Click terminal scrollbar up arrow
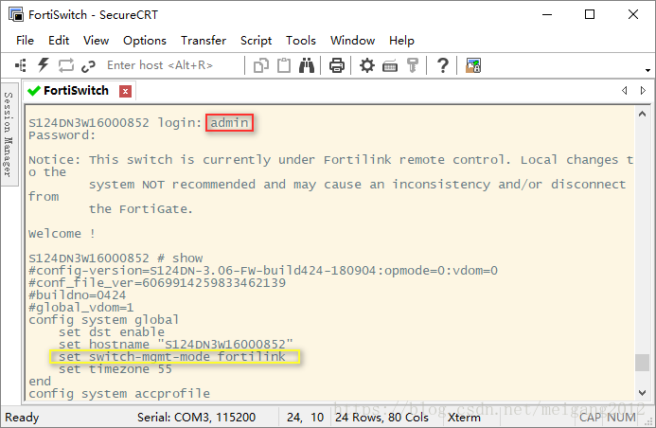656x428 pixels. pyautogui.click(x=642, y=114)
